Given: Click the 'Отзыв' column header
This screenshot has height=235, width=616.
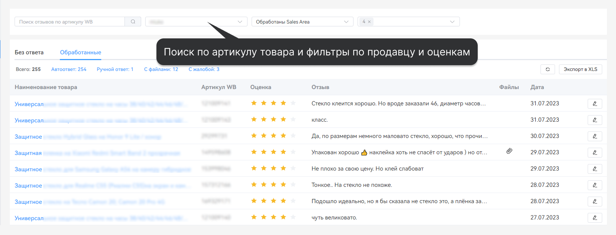Looking at the screenshot, I should [x=320, y=87].
